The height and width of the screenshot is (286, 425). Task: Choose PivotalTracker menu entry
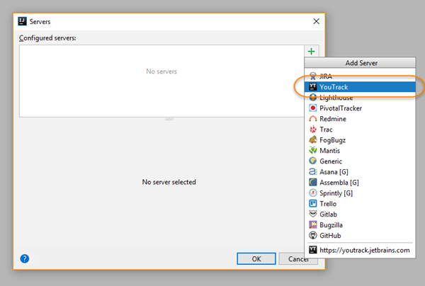(360, 108)
